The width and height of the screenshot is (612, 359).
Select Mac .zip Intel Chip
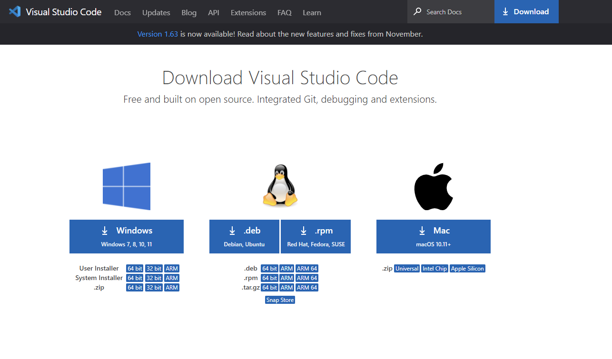click(x=435, y=269)
